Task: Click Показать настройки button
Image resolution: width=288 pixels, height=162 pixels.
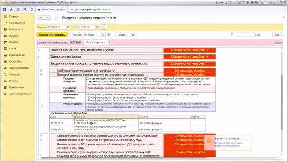Action: click(x=83, y=35)
